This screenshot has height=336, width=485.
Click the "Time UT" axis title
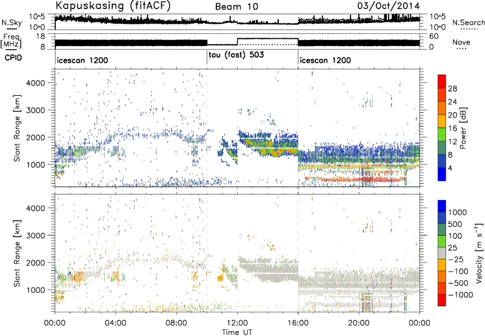point(237,332)
